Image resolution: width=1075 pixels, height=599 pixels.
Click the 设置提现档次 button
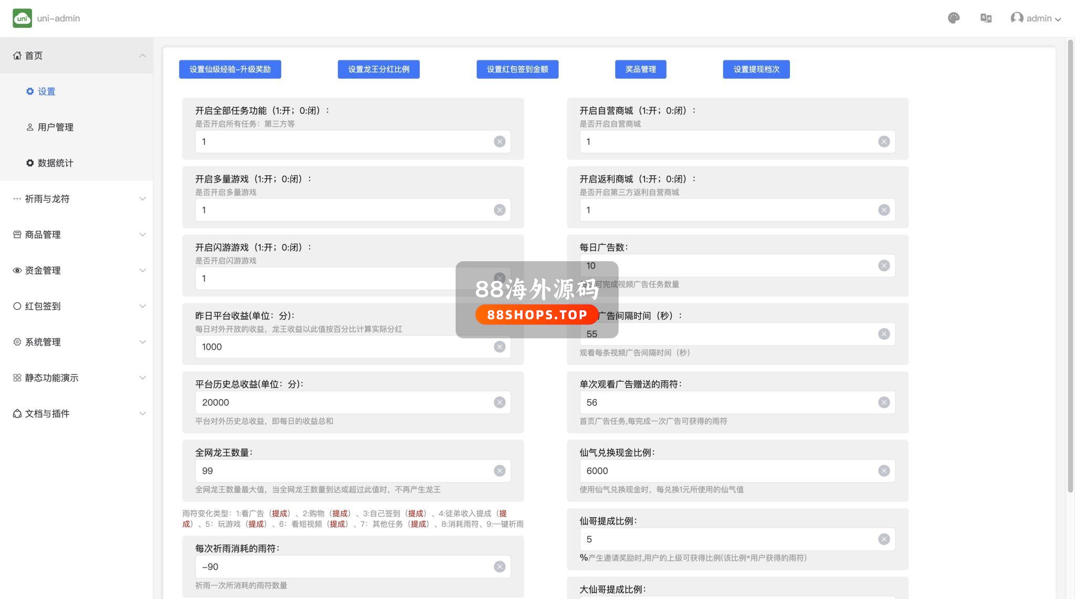(x=756, y=69)
